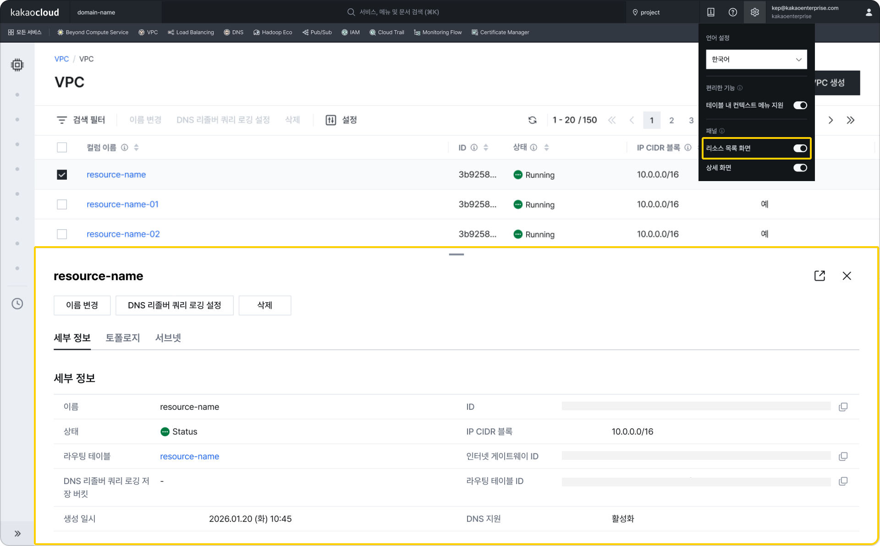The image size is (880, 546).
Task: Open the resource-name-02 link
Action: pos(123,234)
